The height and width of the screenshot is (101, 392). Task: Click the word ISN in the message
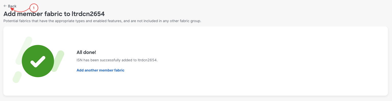pos(80,60)
